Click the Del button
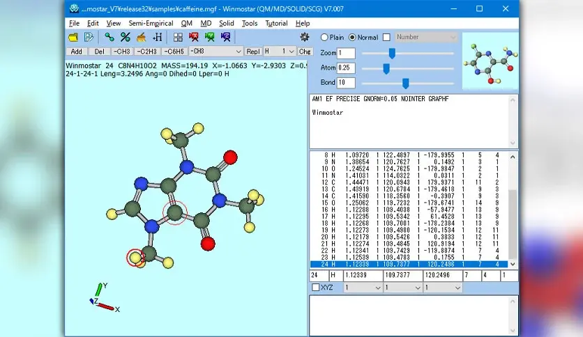Screen dimensions: 583x337 (99, 52)
